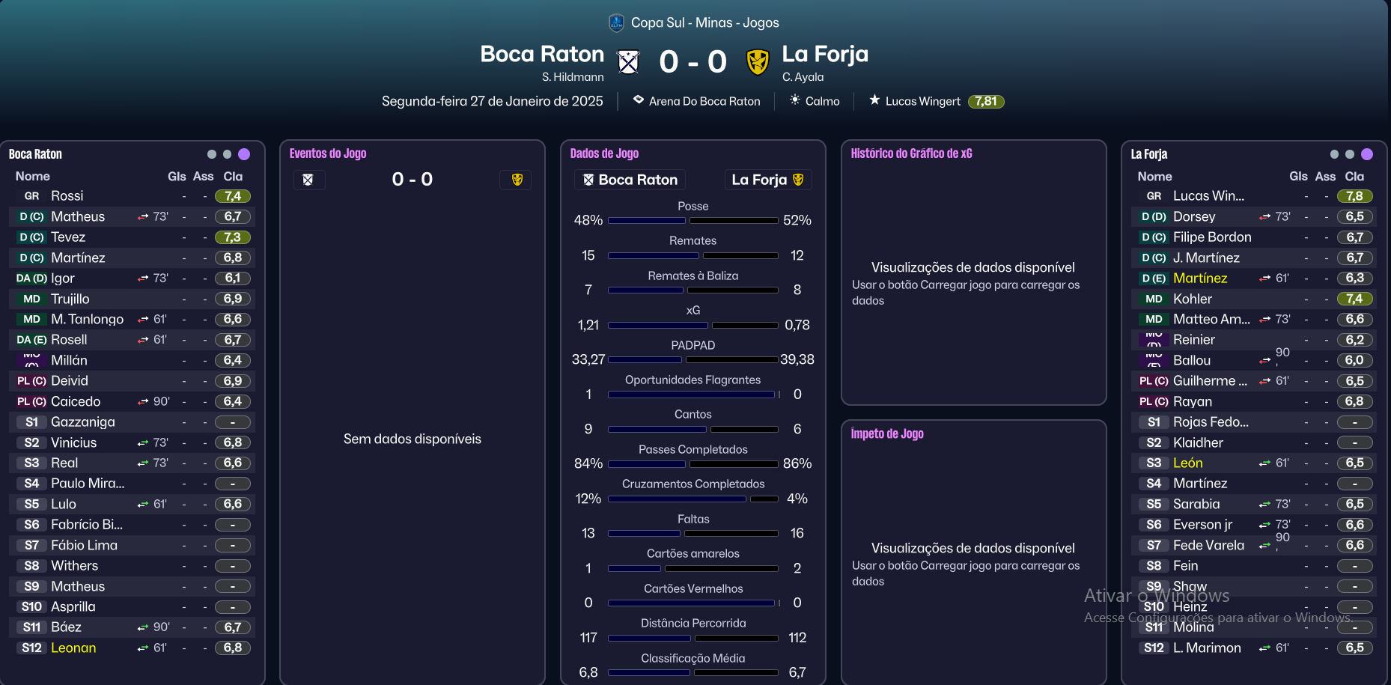Click the weather icon next to Calmo
The width and height of the screenshot is (1391, 685).
tap(795, 100)
